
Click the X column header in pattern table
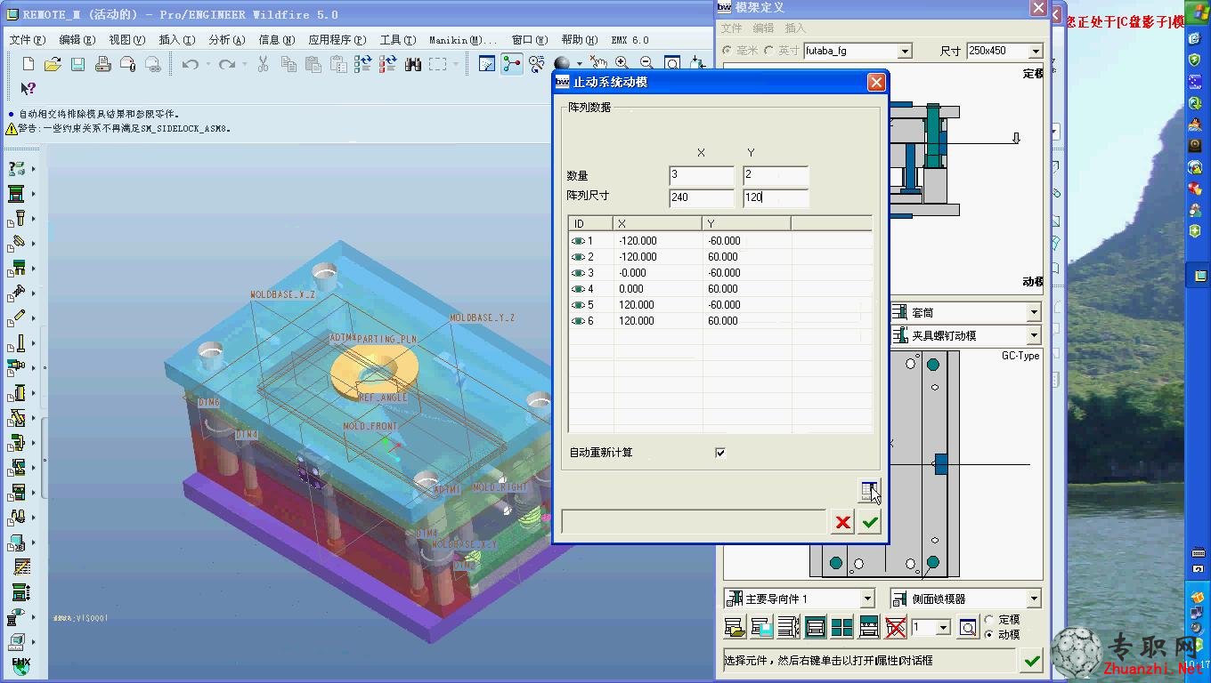click(657, 223)
